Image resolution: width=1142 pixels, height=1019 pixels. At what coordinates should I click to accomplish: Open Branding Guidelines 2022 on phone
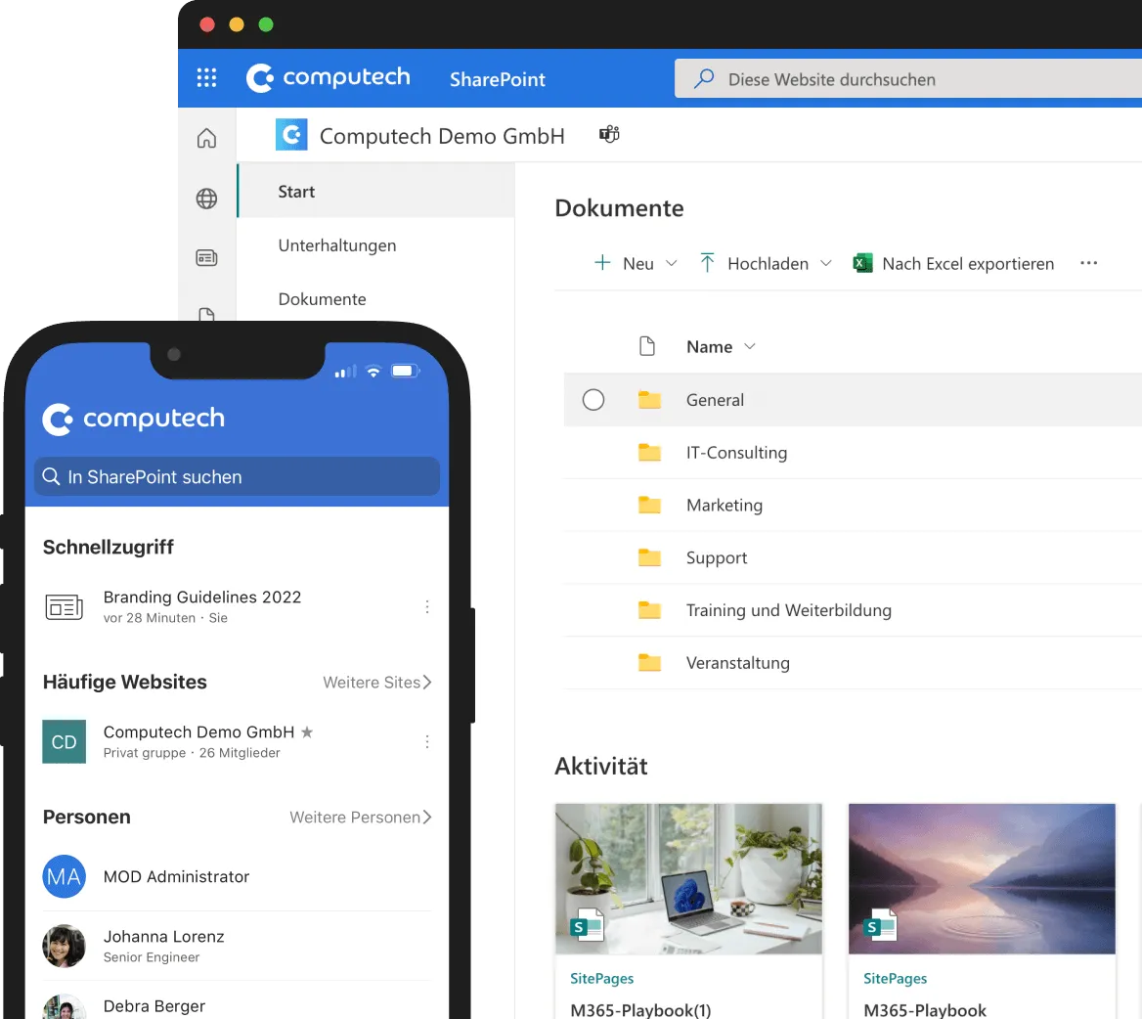tap(202, 598)
